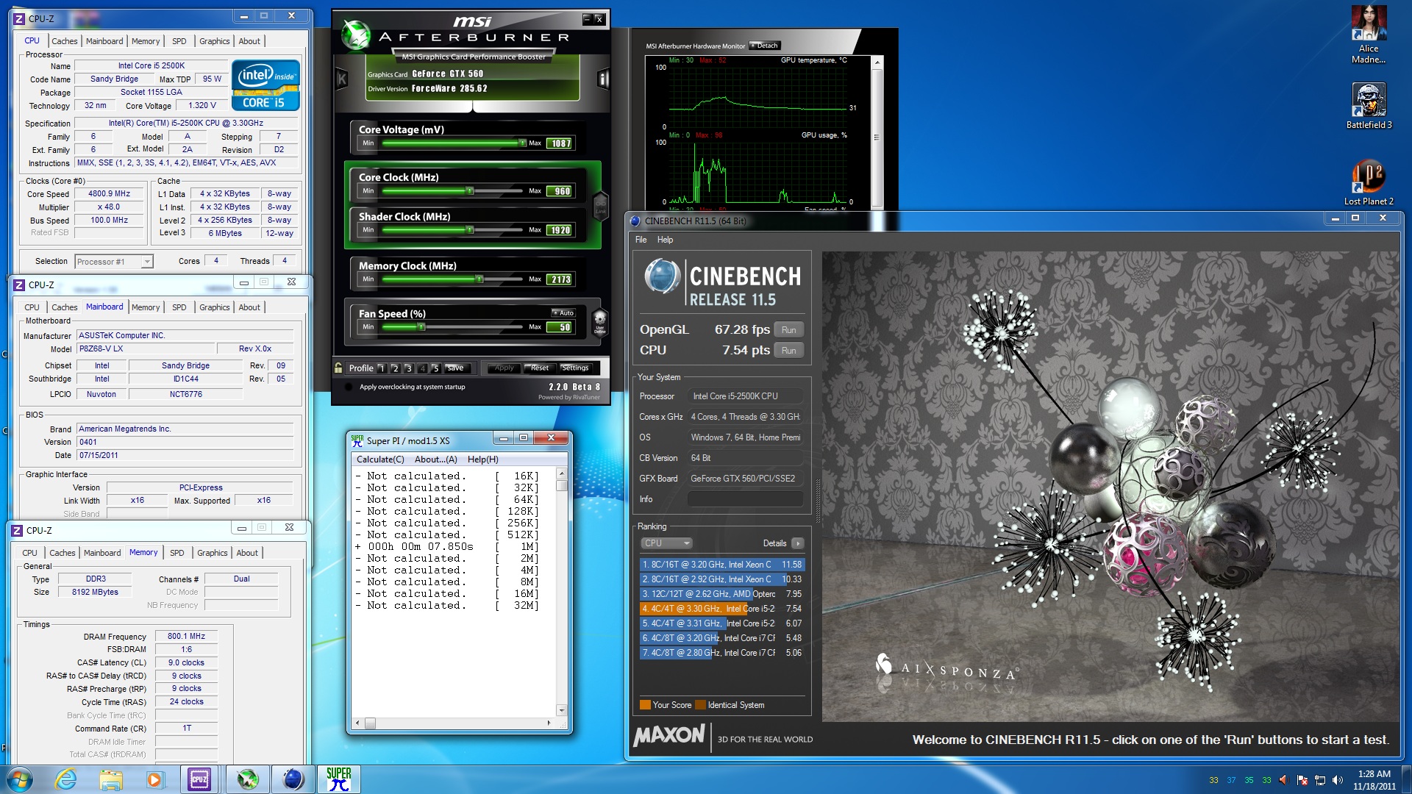This screenshot has width=1412, height=794.
Task: Open Cinebench File menu
Action: coord(641,240)
